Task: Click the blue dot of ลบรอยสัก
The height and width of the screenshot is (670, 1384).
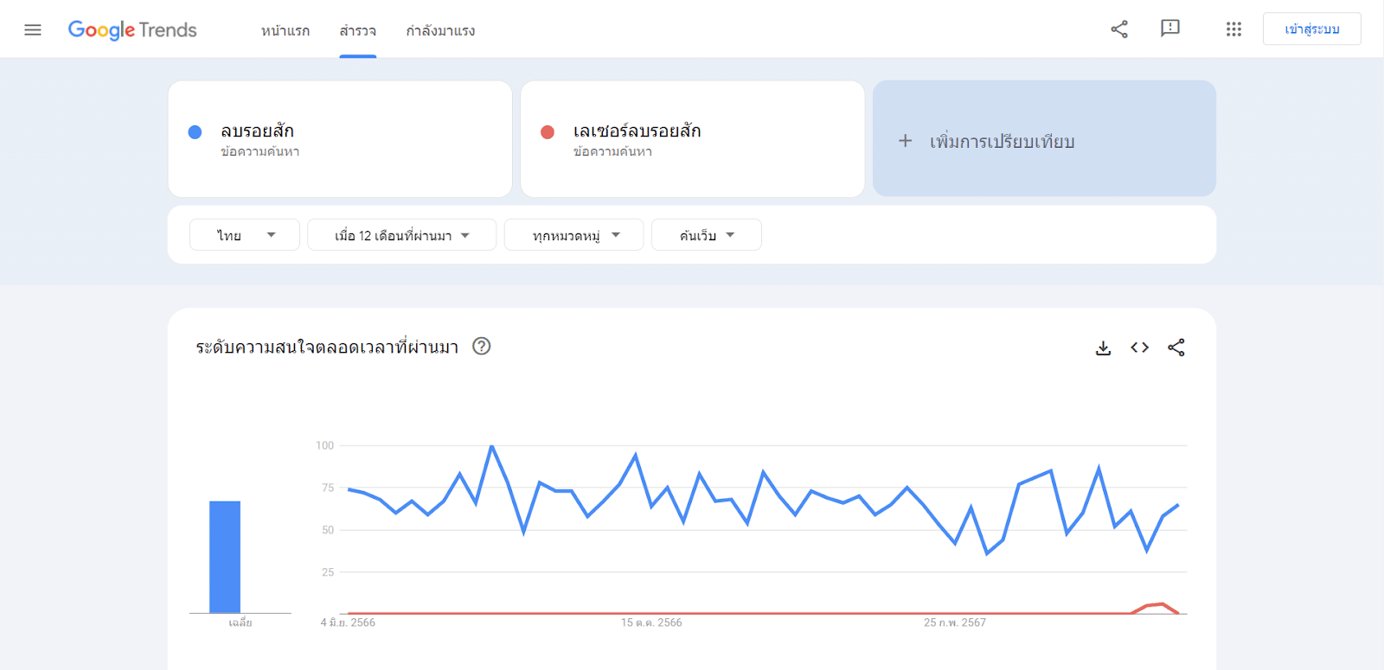Action: click(x=195, y=131)
